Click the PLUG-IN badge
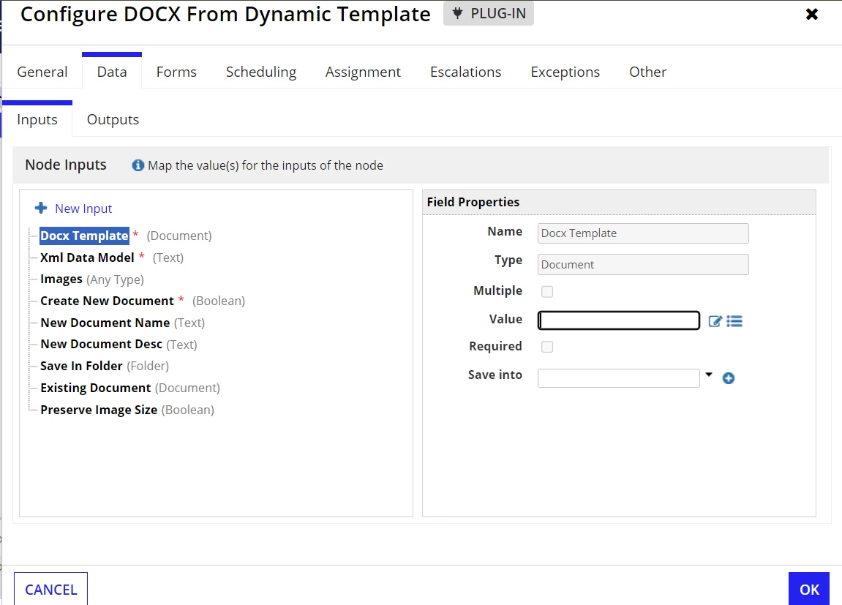Image resolution: width=842 pixels, height=605 pixels. (489, 13)
